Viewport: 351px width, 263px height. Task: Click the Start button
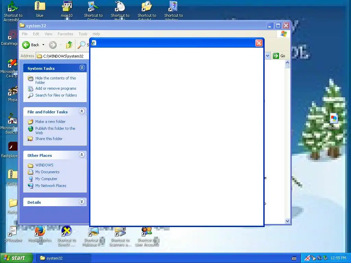(16, 258)
